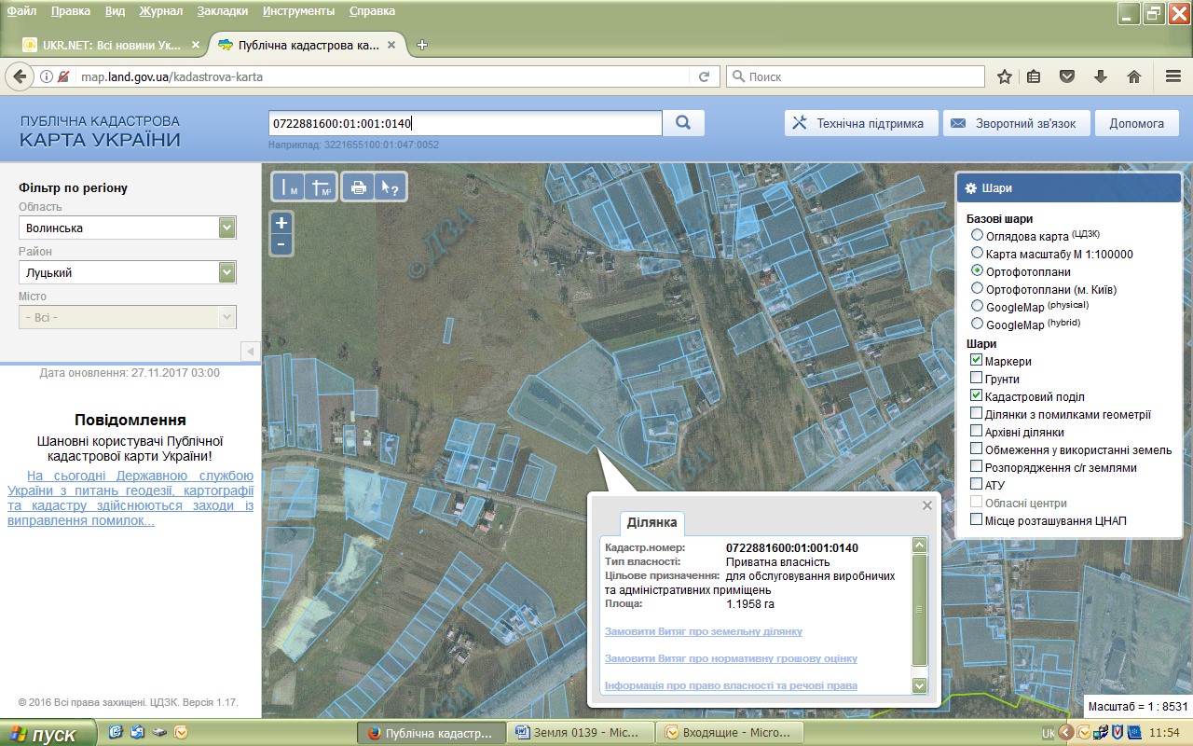Open the Windows пуск start button
Screen dimensions: 1193x746
coord(48,734)
